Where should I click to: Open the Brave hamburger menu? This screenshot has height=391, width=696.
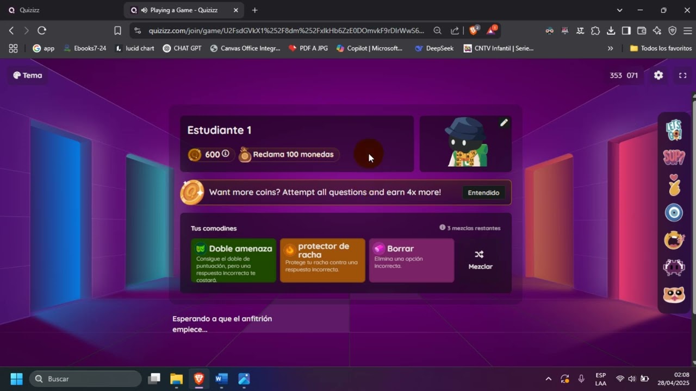pyautogui.click(x=688, y=31)
